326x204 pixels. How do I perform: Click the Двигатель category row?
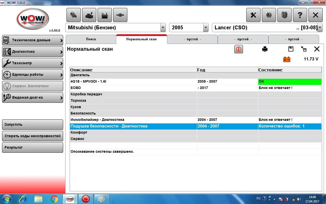pos(196,75)
